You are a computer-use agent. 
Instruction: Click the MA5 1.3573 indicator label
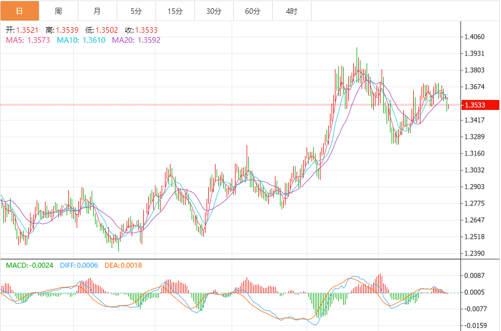(27, 40)
